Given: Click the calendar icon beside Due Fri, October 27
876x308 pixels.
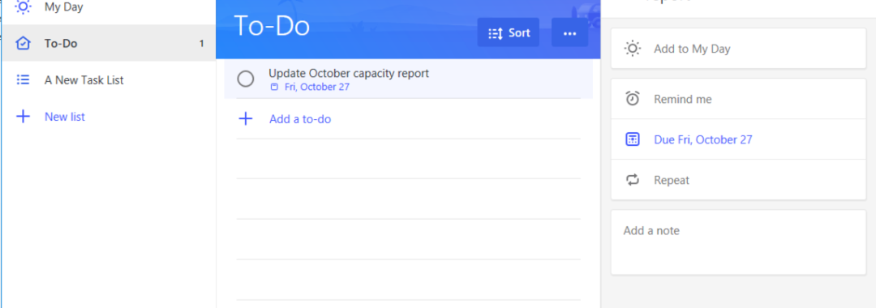Looking at the screenshot, I should pyautogui.click(x=633, y=139).
